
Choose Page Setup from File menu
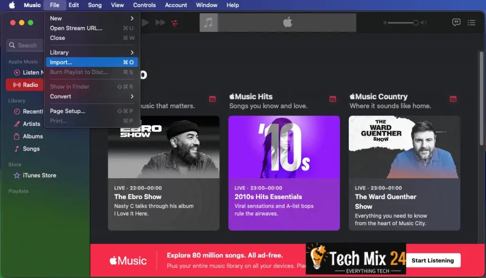[92, 111]
